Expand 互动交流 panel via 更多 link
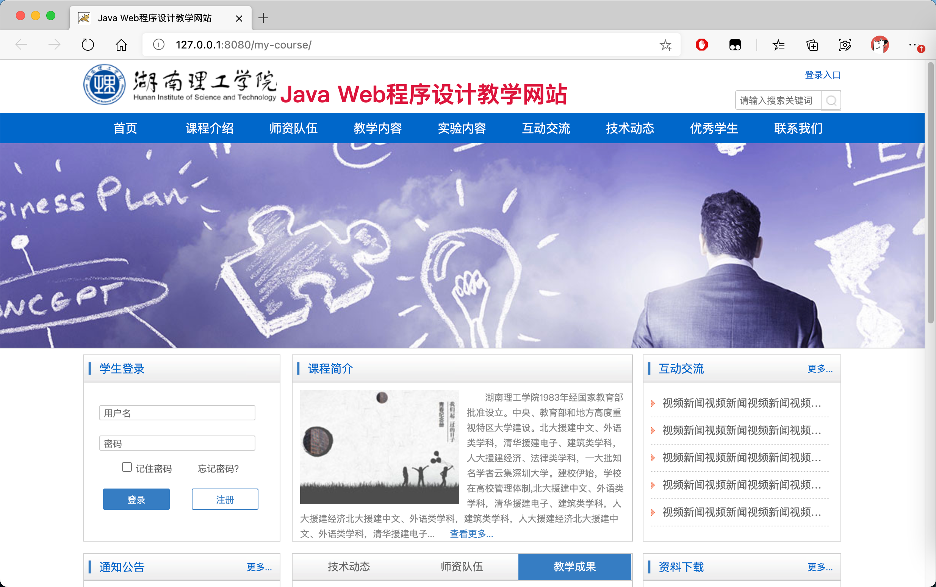 [x=820, y=368]
